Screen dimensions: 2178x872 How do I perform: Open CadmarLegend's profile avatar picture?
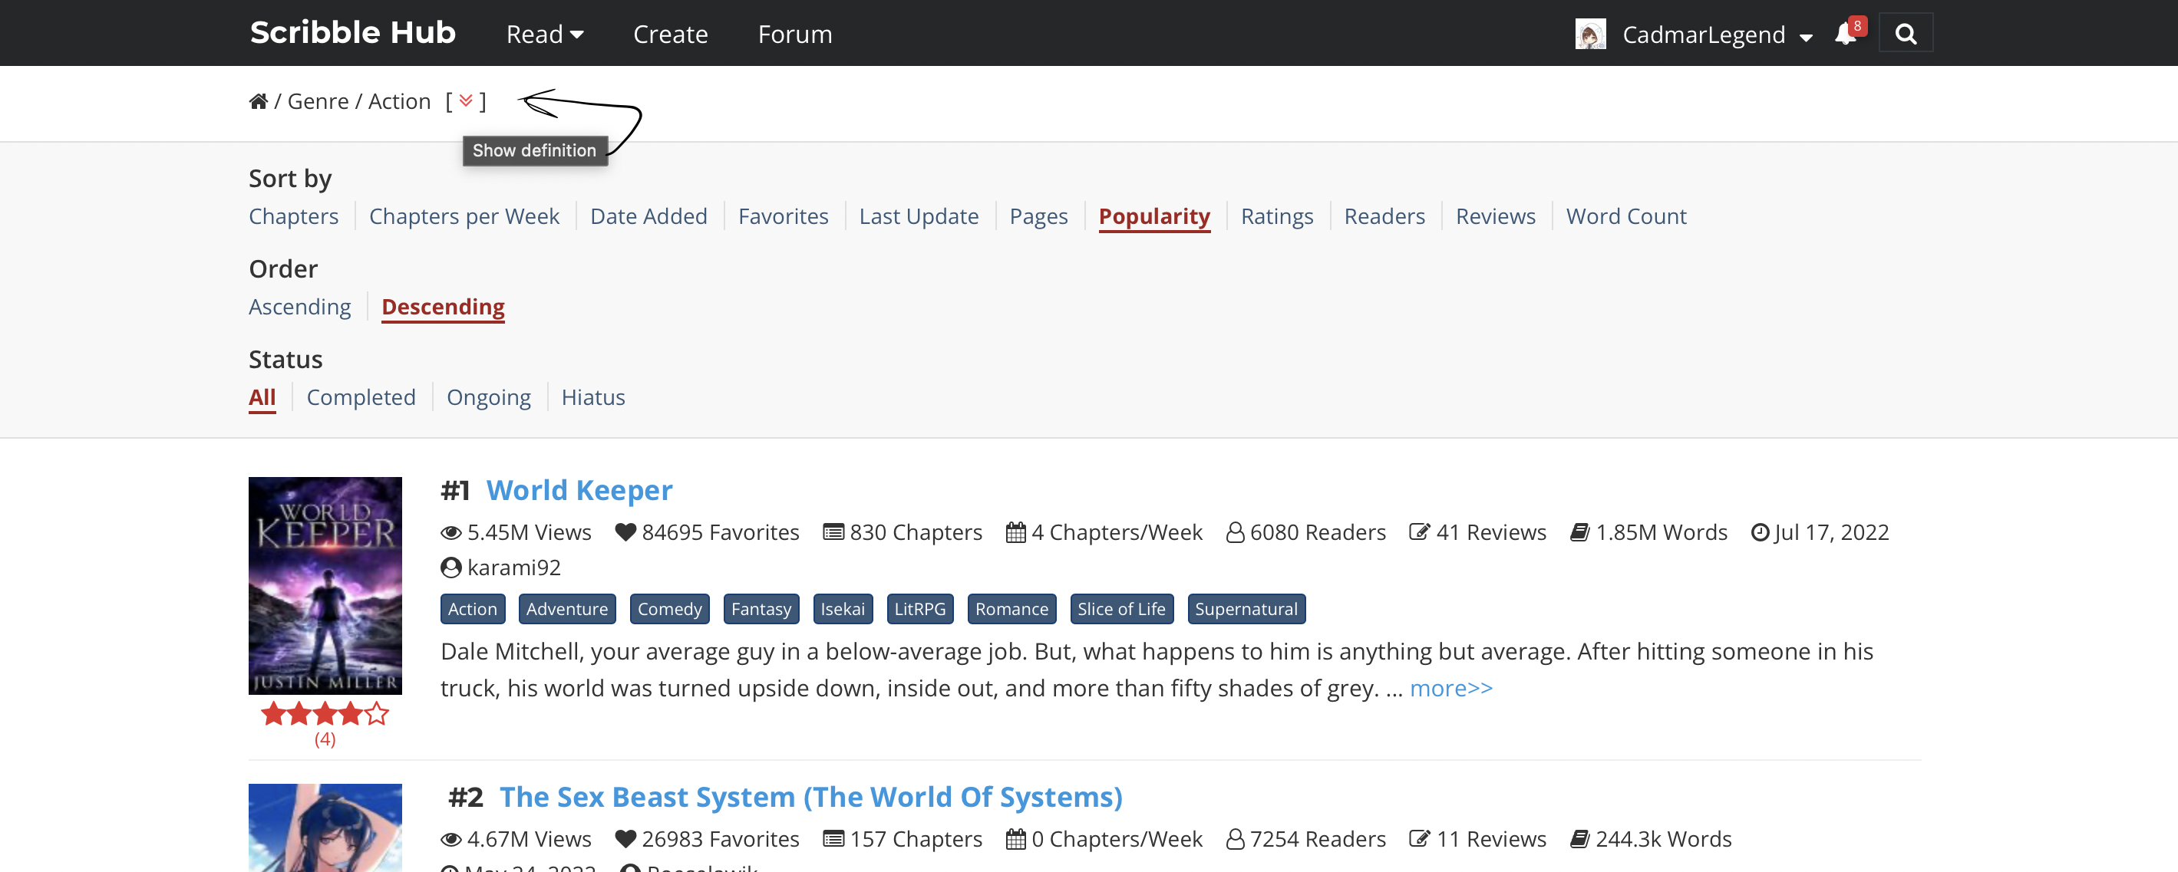pyautogui.click(x=1590, y=34)
